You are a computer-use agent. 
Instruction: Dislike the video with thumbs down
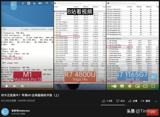coord(120,101)
